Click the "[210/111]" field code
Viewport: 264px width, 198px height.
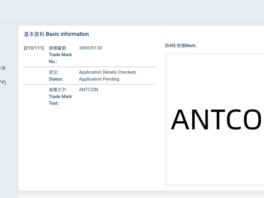pos(34,48)
